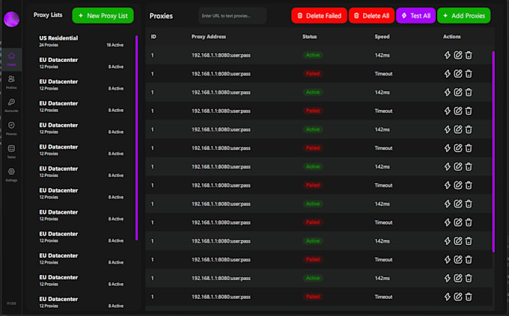Delete the proxy in the fourth table row

469,111
